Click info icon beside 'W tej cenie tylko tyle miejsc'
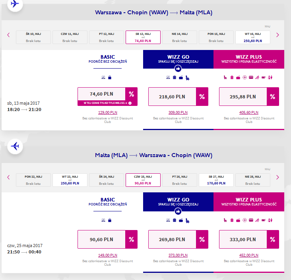Viewport: 291px width, 280px height. (x=130, y=103)
